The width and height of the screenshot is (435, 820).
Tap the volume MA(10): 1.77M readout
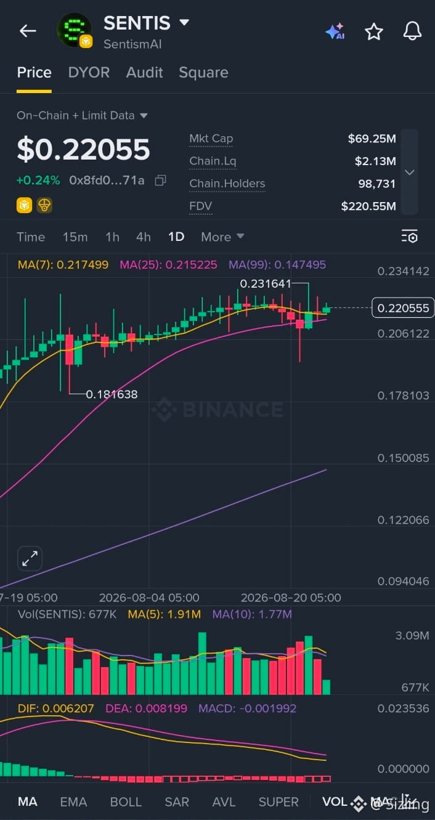(252, 614)
